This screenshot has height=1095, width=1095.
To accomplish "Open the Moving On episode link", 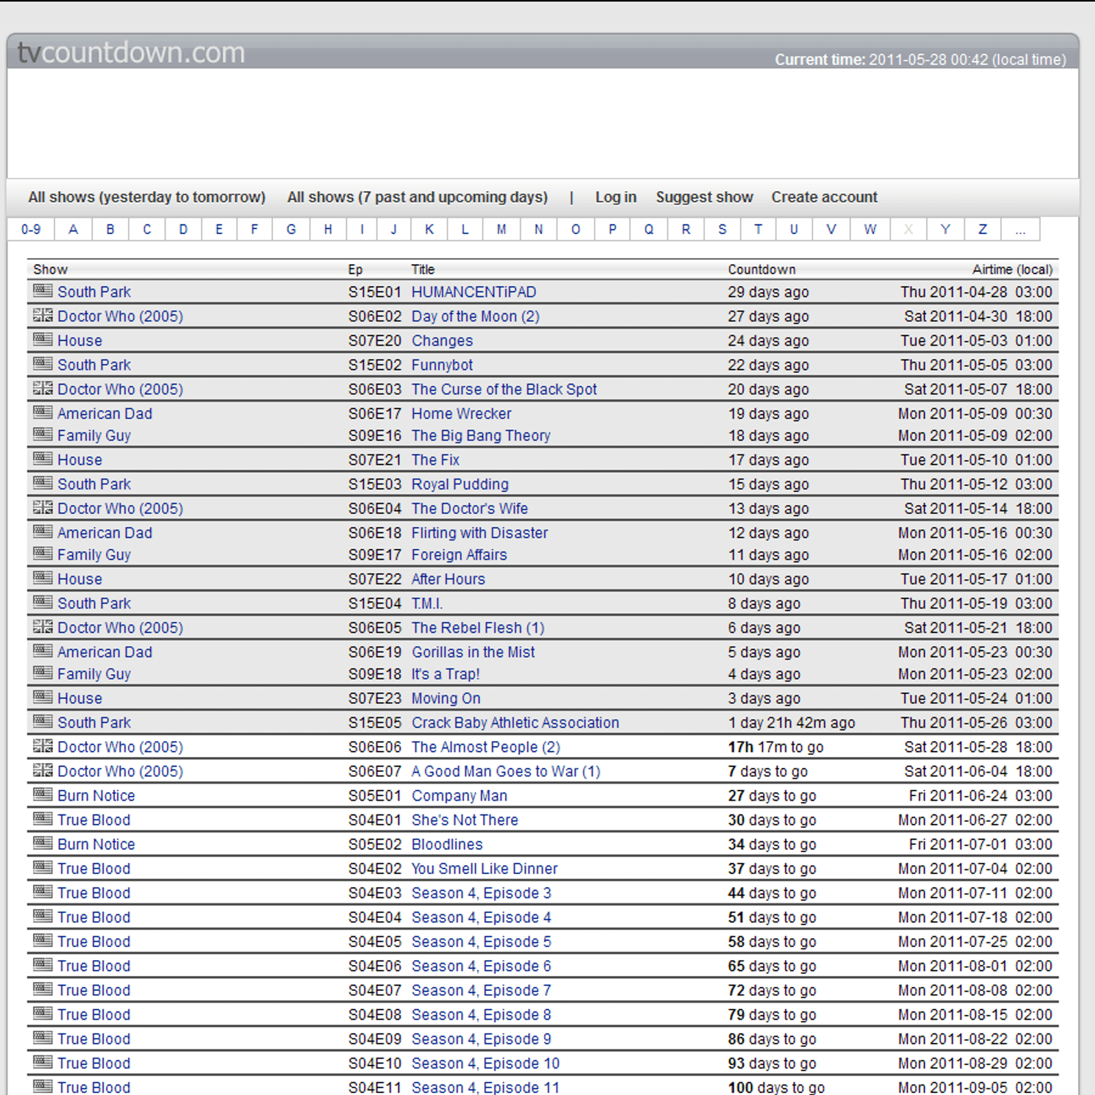I will [446, 699].
